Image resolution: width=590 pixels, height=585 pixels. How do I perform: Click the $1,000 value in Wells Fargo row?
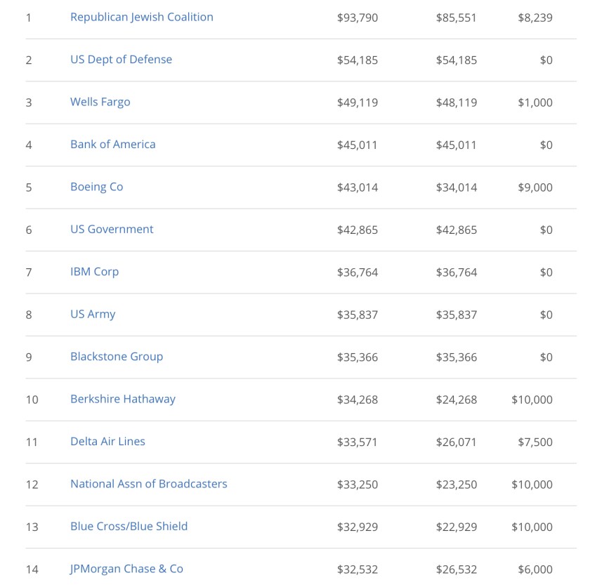(x=535, y=103)
